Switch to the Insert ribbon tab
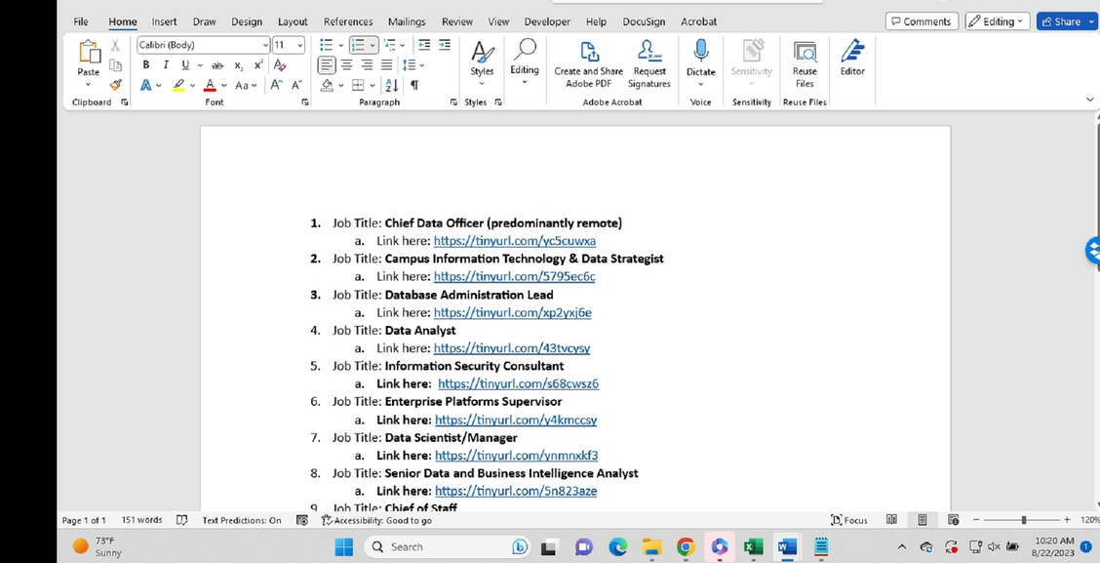This screenshot has height=563, width=1100. pyautogui.click(x=164, y=21)
